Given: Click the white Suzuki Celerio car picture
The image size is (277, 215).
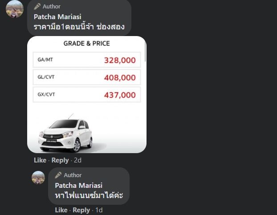Looking at the screenshot, I should click(x=65, y=133).
